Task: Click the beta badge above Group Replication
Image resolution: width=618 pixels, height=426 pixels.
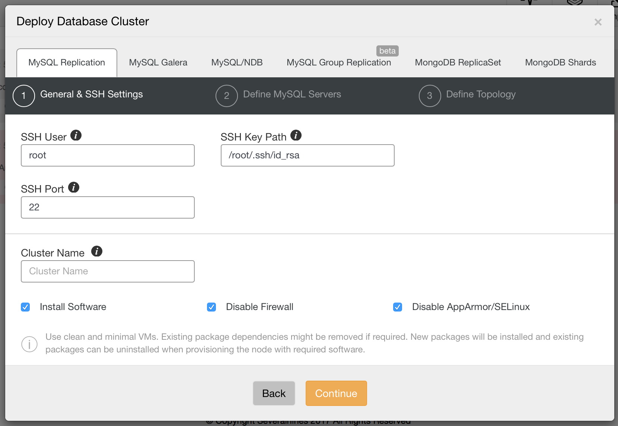Action: pyautogui.click(x=388, y=51)
